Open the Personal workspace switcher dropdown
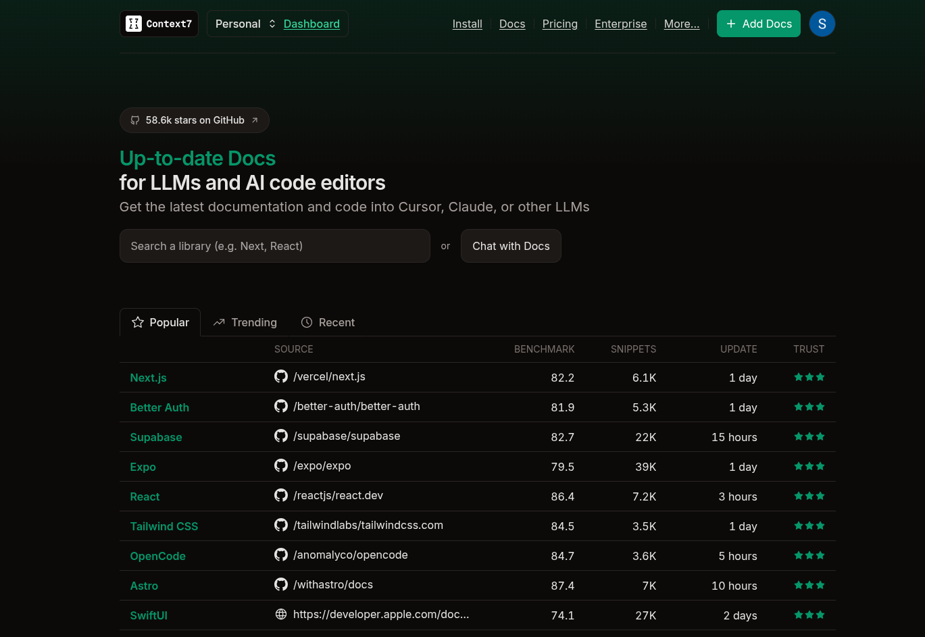The width and height of the screenshot is (925, 637). [x=245, y=24]
